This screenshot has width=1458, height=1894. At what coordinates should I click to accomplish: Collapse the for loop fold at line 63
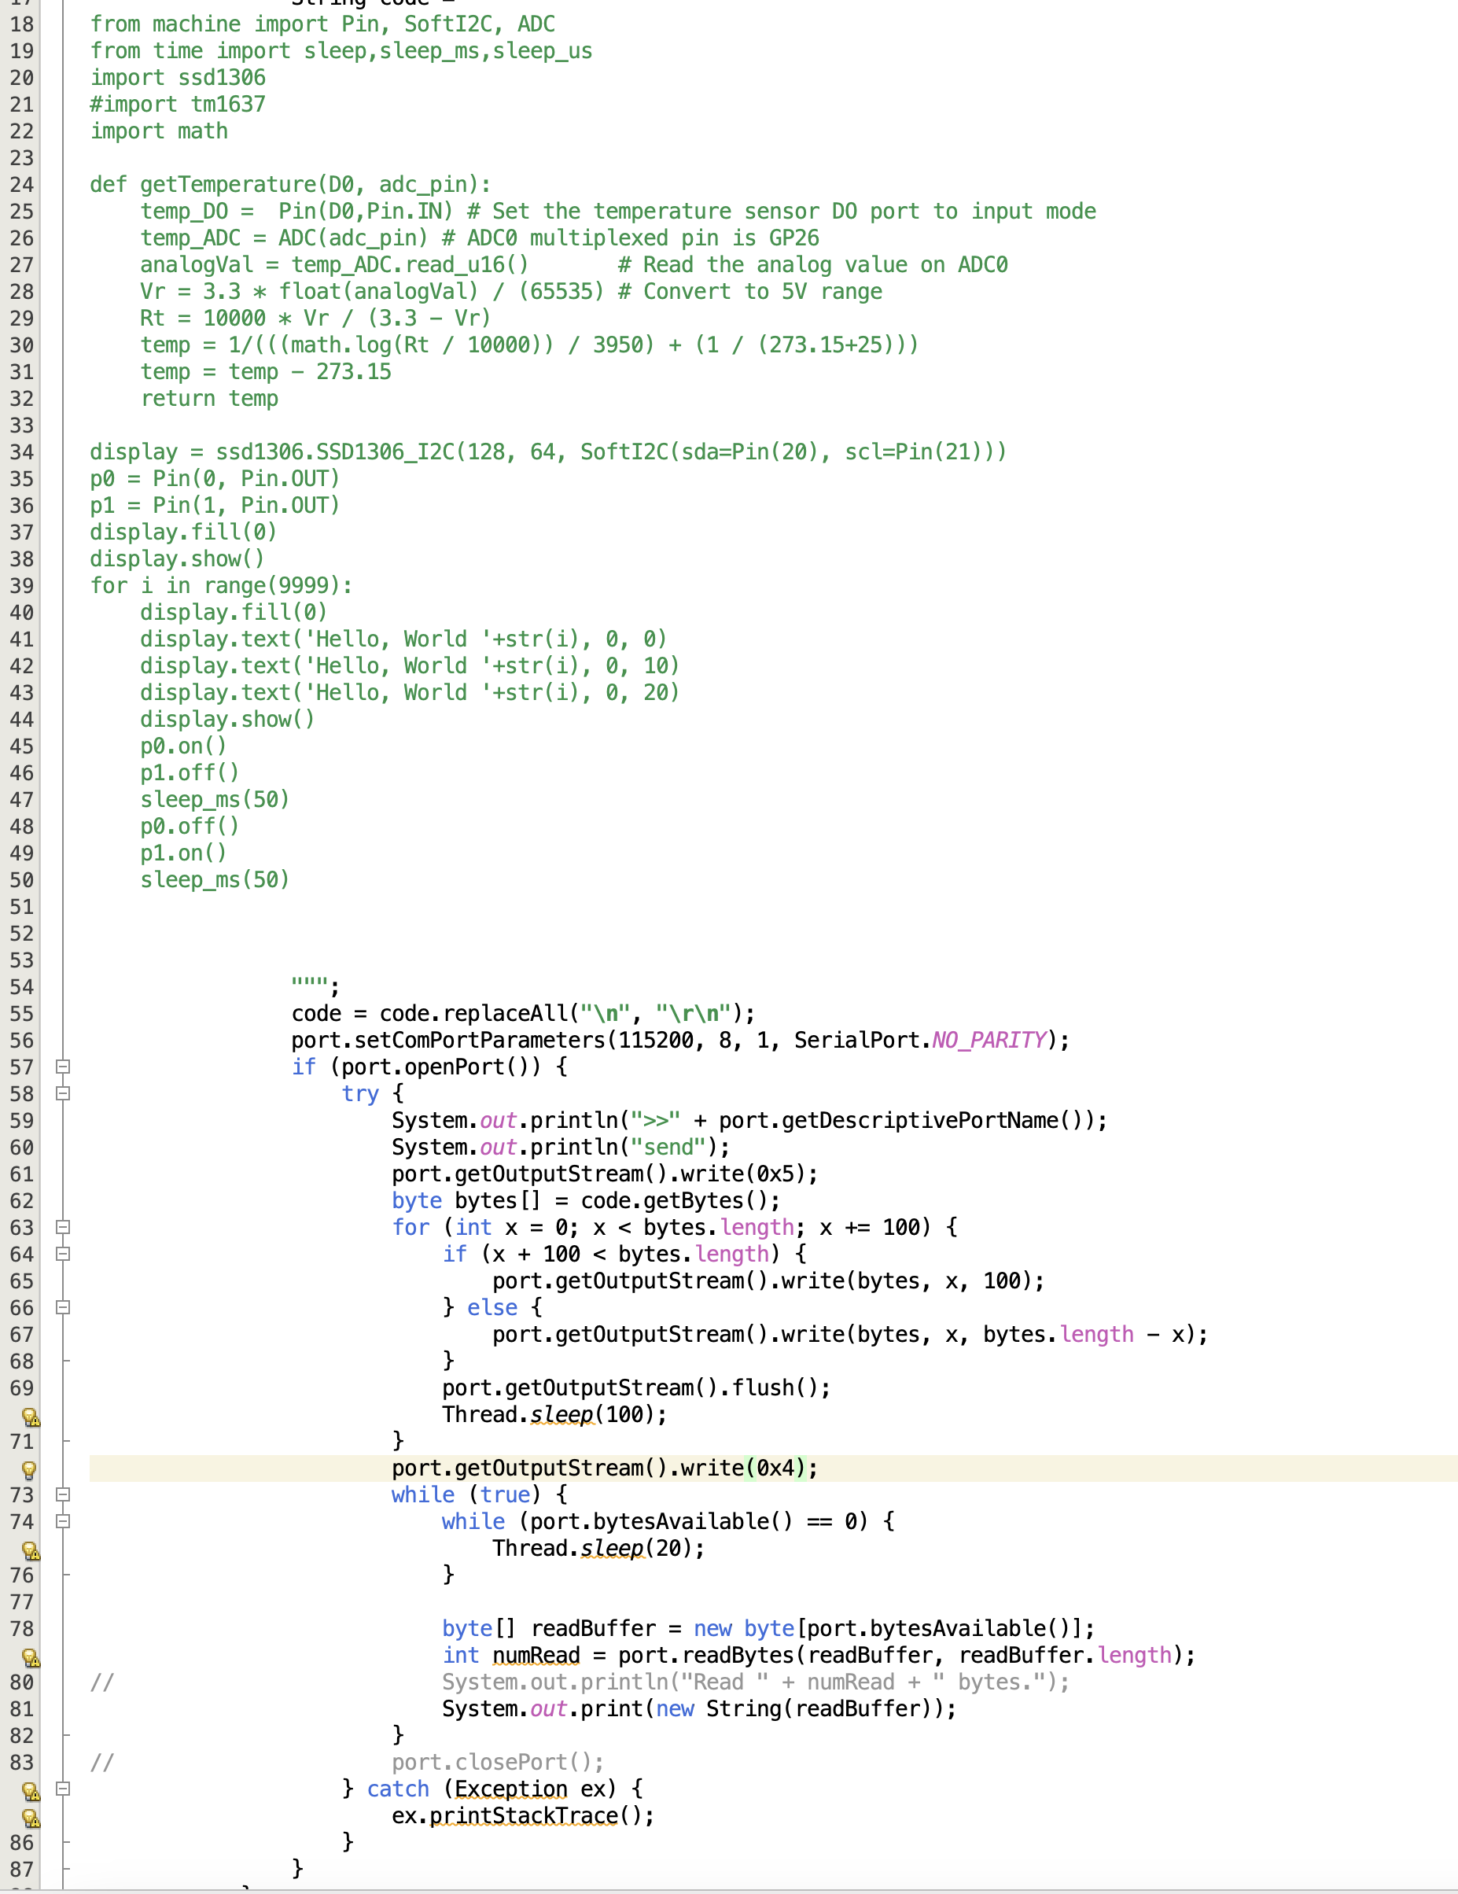[62, 1227]
